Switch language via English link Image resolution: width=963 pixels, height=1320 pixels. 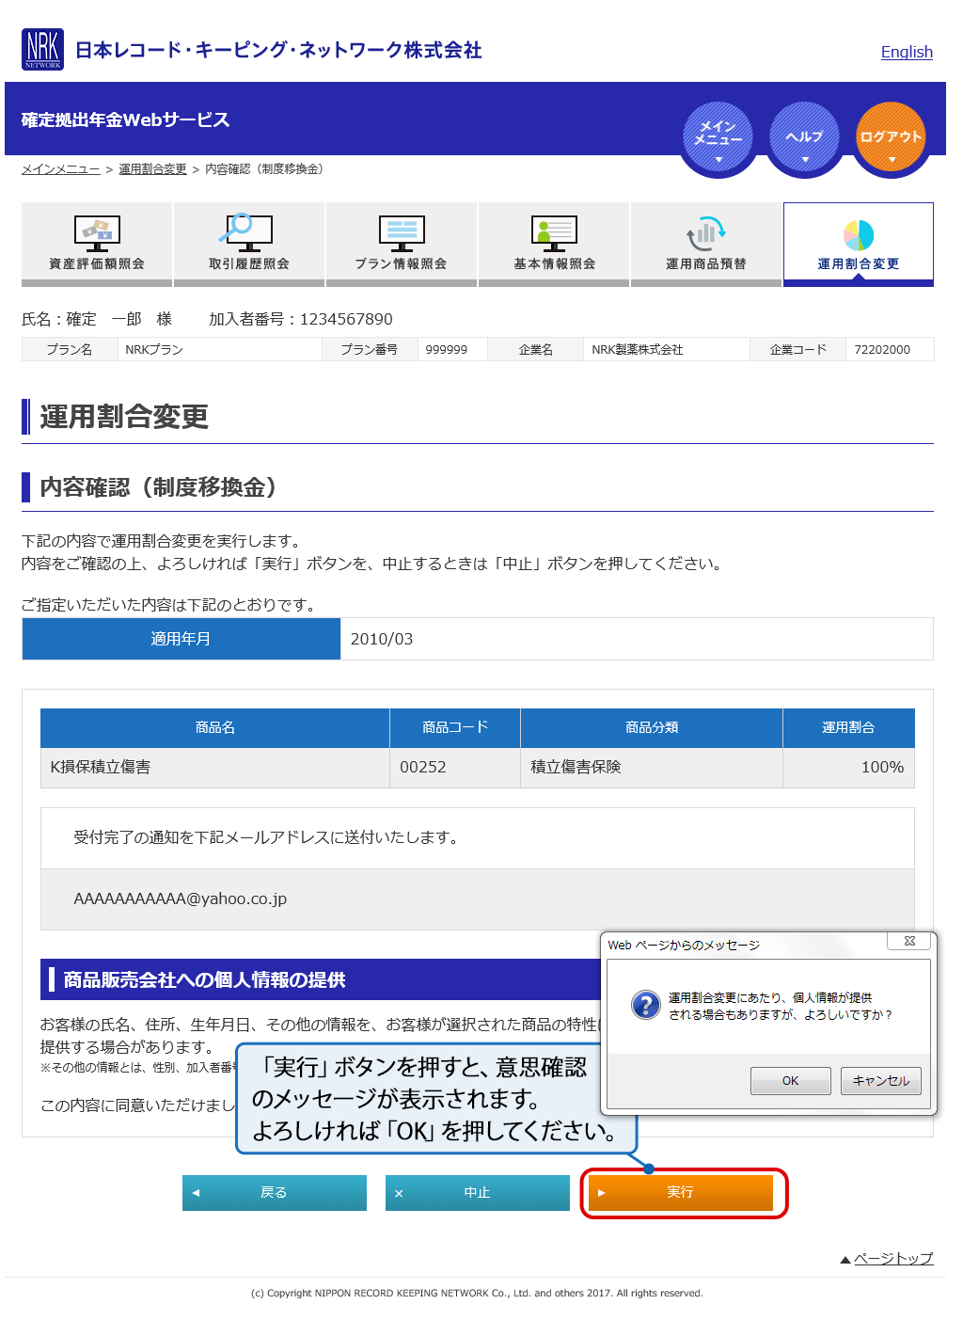pos(907,52)
